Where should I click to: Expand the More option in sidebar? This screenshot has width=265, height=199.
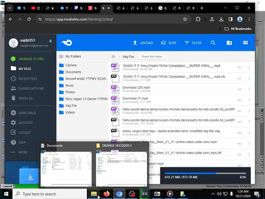point(19,152)
